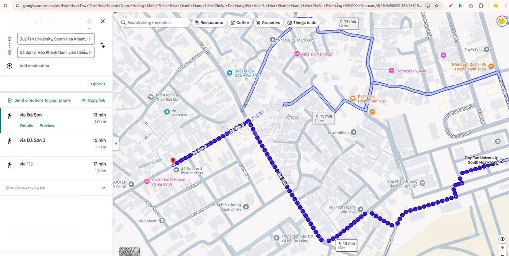Select the flights travel mode icon
The image size is (509, 256).
tap(89, 21)
